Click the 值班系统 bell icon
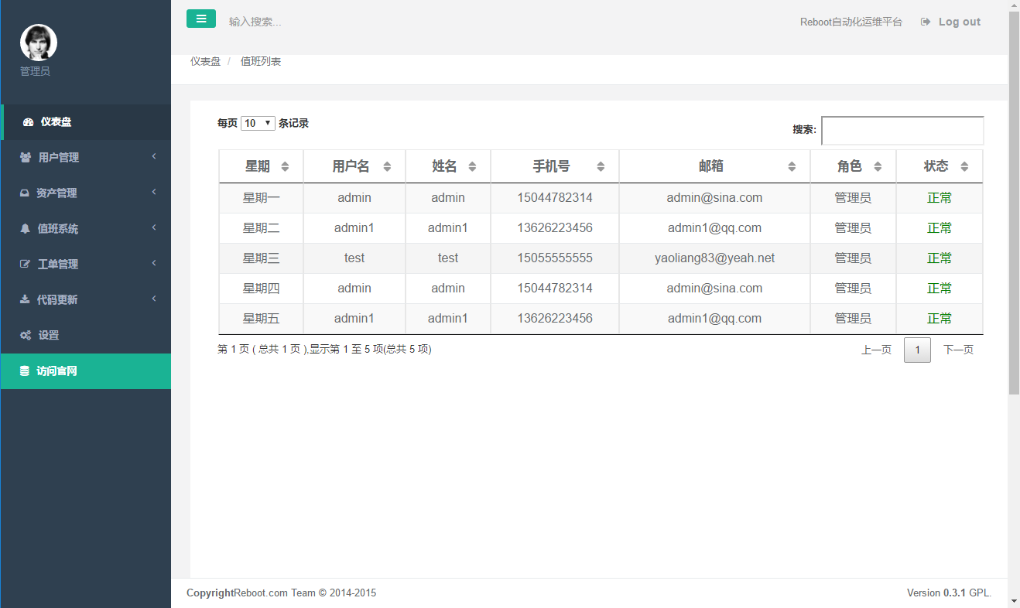The width and height of the screenshot is (1020, 608). (27, 228)
